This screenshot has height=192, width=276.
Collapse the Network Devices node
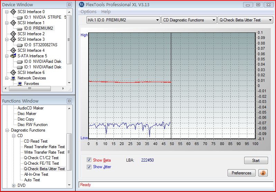7,78
